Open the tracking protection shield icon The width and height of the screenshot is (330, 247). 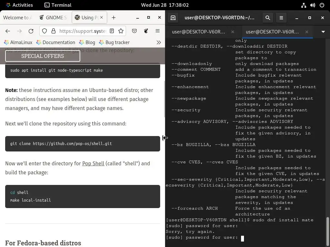point(44,31)
